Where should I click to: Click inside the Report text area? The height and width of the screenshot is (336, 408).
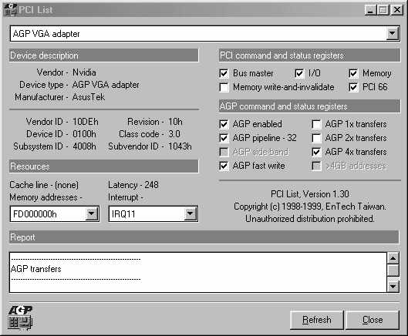point(198,272)
